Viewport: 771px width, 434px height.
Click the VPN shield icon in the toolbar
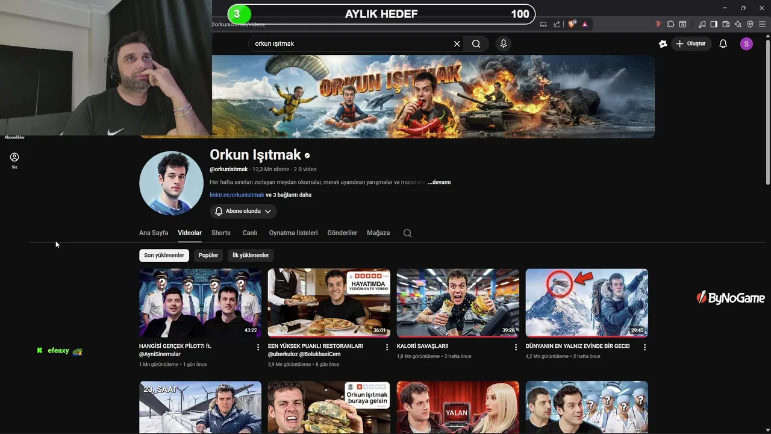click(x=750, y=24)
